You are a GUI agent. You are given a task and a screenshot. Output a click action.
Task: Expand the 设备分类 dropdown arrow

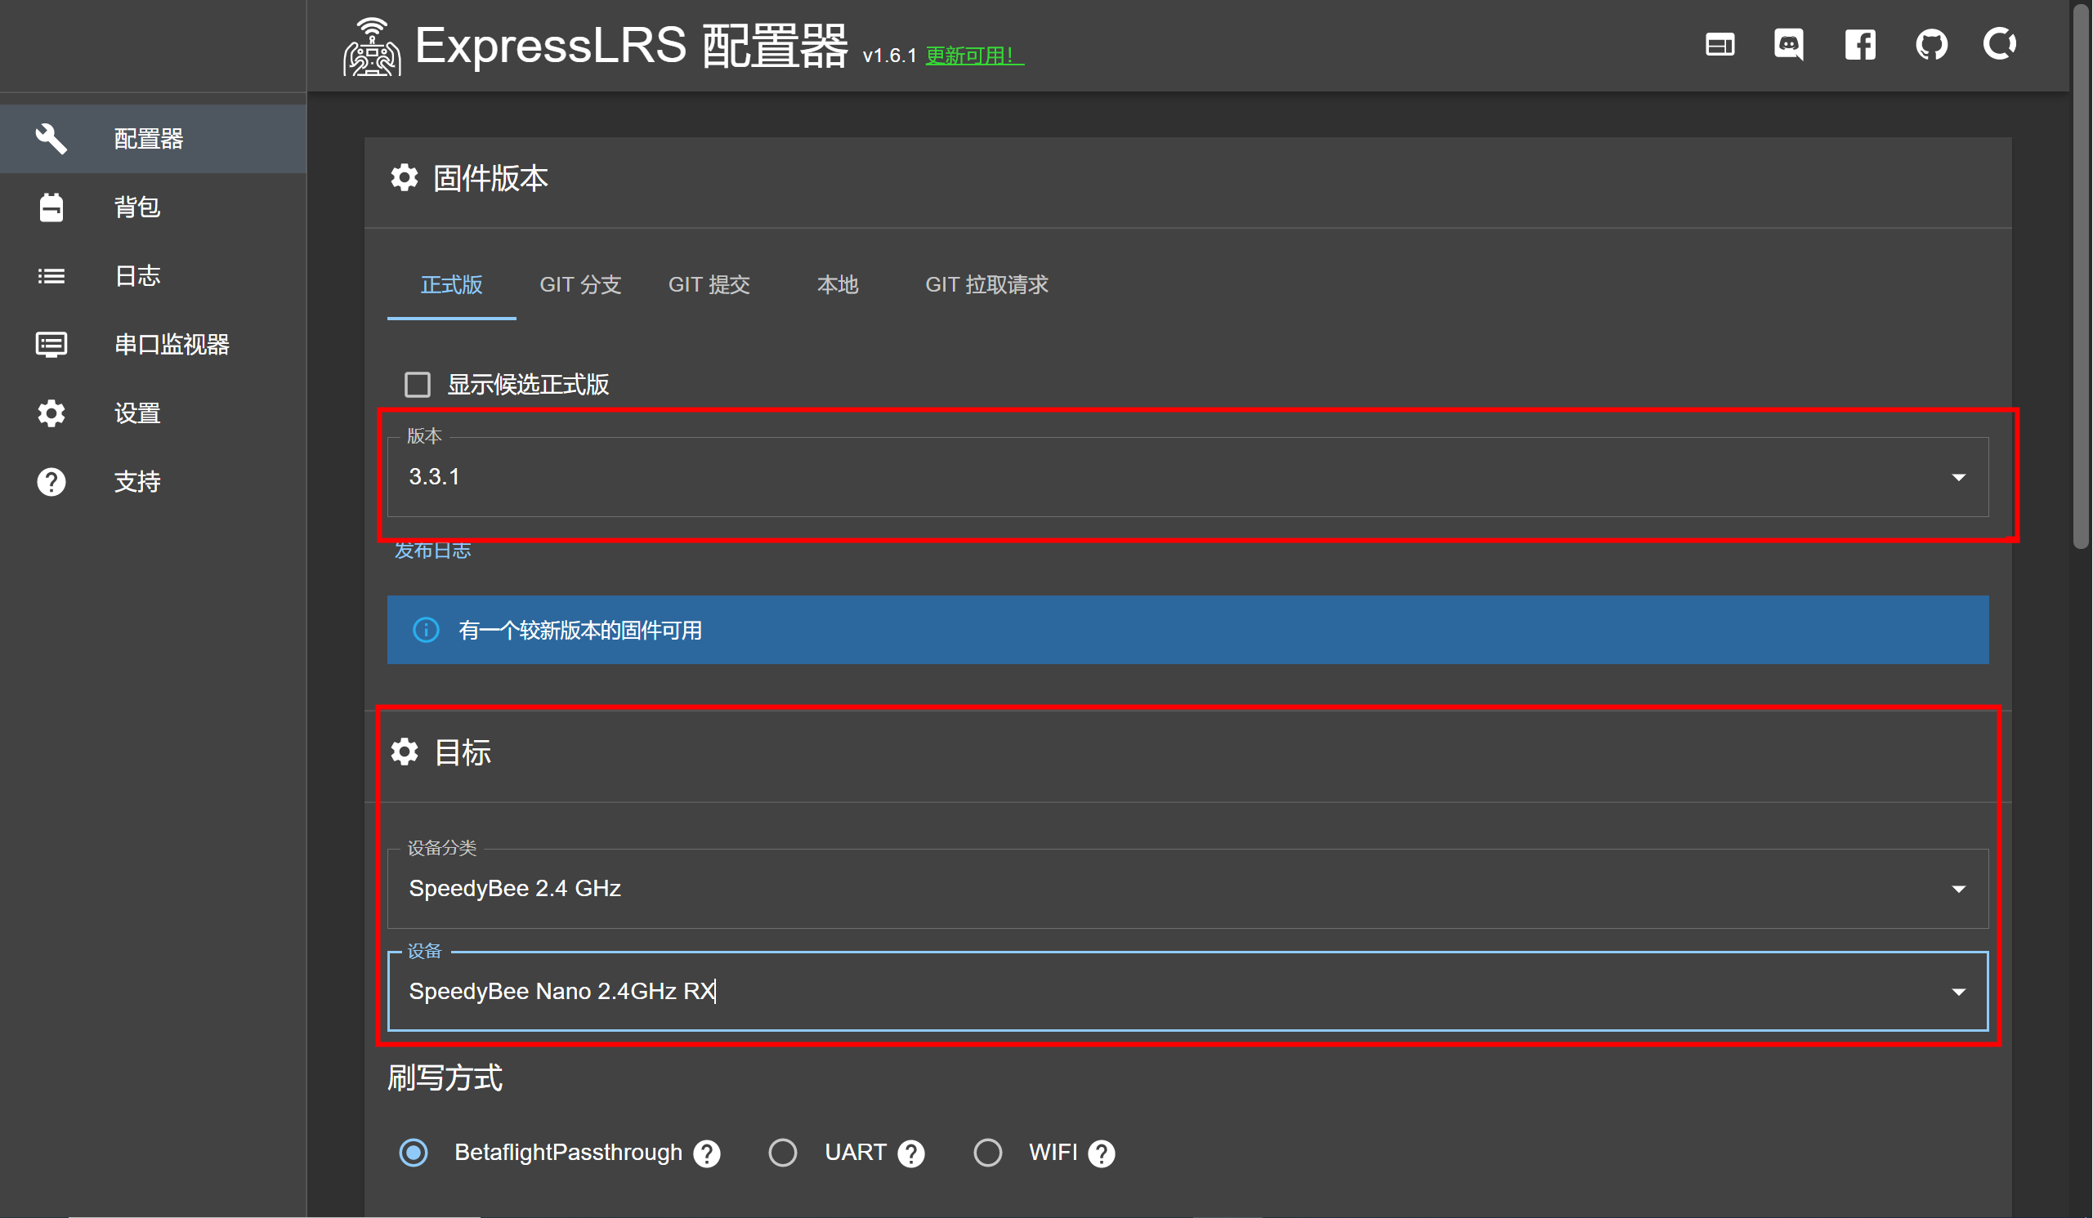click(x=1958, y=890)
